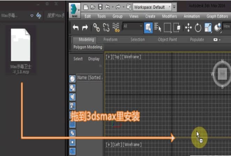Click the Select and Place tool icon
This screenshot has height=156, width=231.
[x=218, y=28]
